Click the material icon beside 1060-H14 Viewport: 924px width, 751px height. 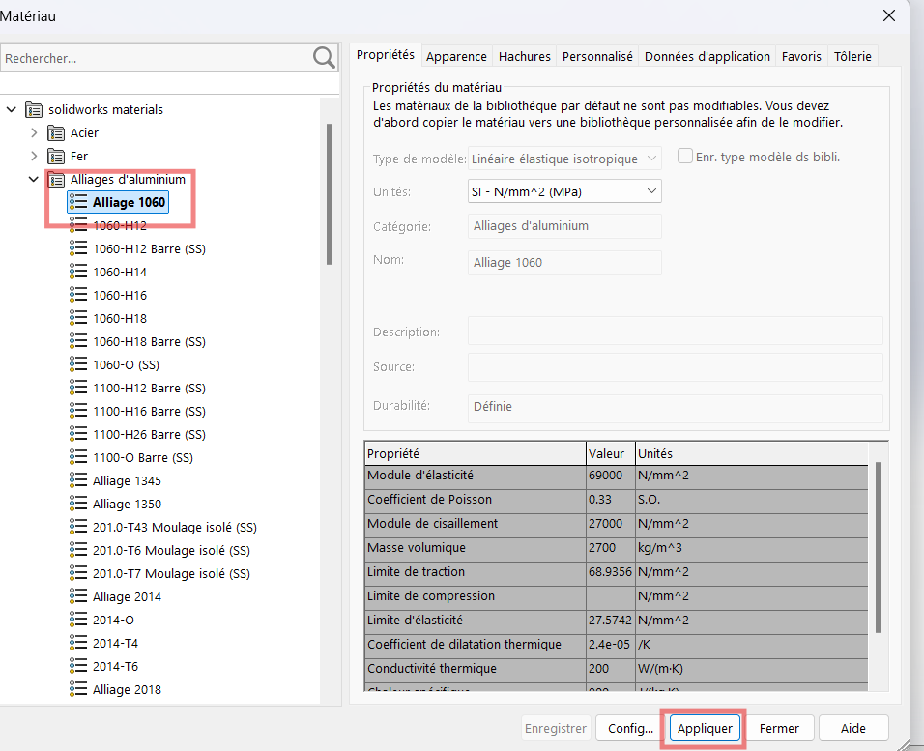click(77, 272)
